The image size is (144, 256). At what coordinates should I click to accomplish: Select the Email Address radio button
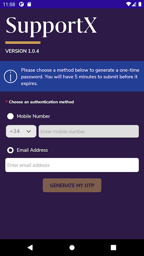point(11,150)
